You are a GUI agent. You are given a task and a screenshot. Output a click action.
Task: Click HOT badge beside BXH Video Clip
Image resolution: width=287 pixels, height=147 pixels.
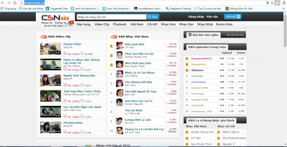[43, 37]
